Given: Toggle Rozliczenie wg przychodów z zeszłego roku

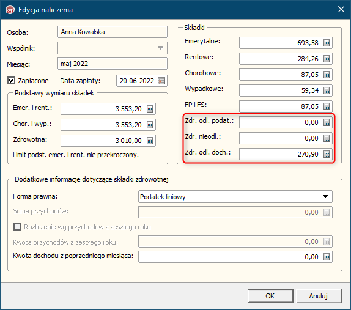Looking at the screenshot, I should 18,227.
